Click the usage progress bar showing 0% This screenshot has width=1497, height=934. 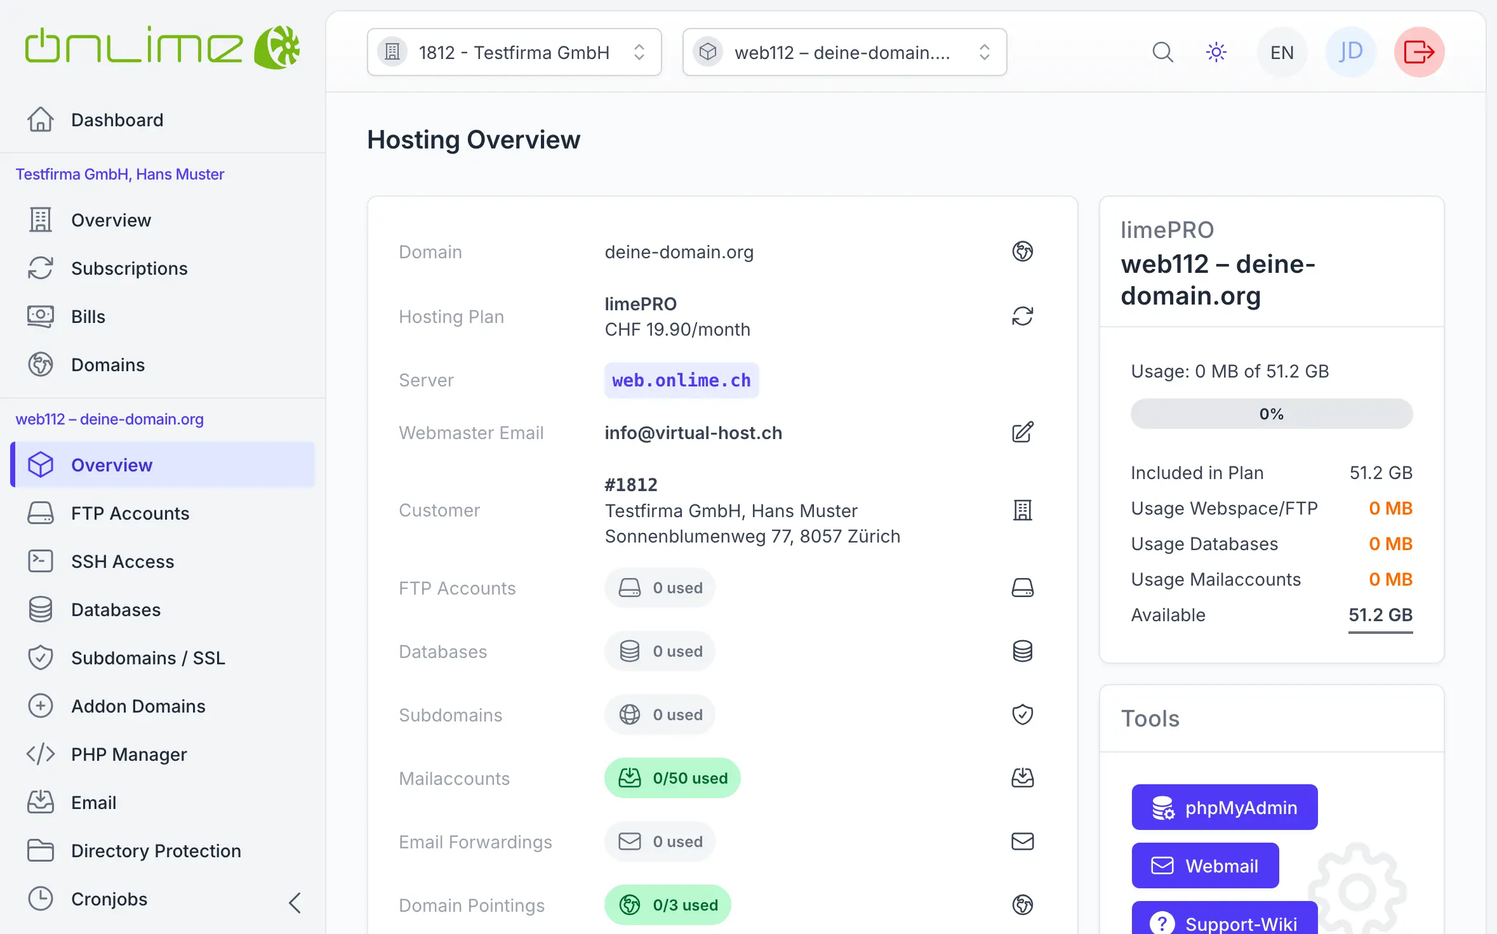[1272, 413]
